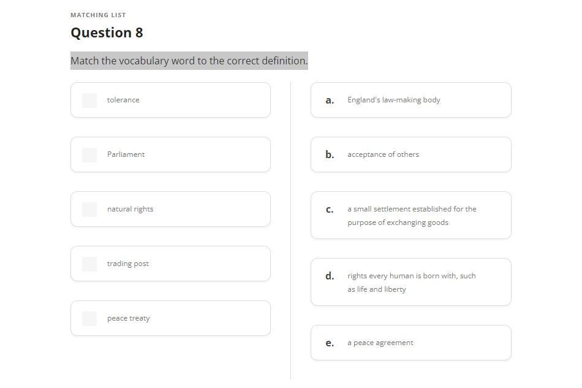Select the answer box for peace treaty
The image size is (582, 388).
(89, 319)
